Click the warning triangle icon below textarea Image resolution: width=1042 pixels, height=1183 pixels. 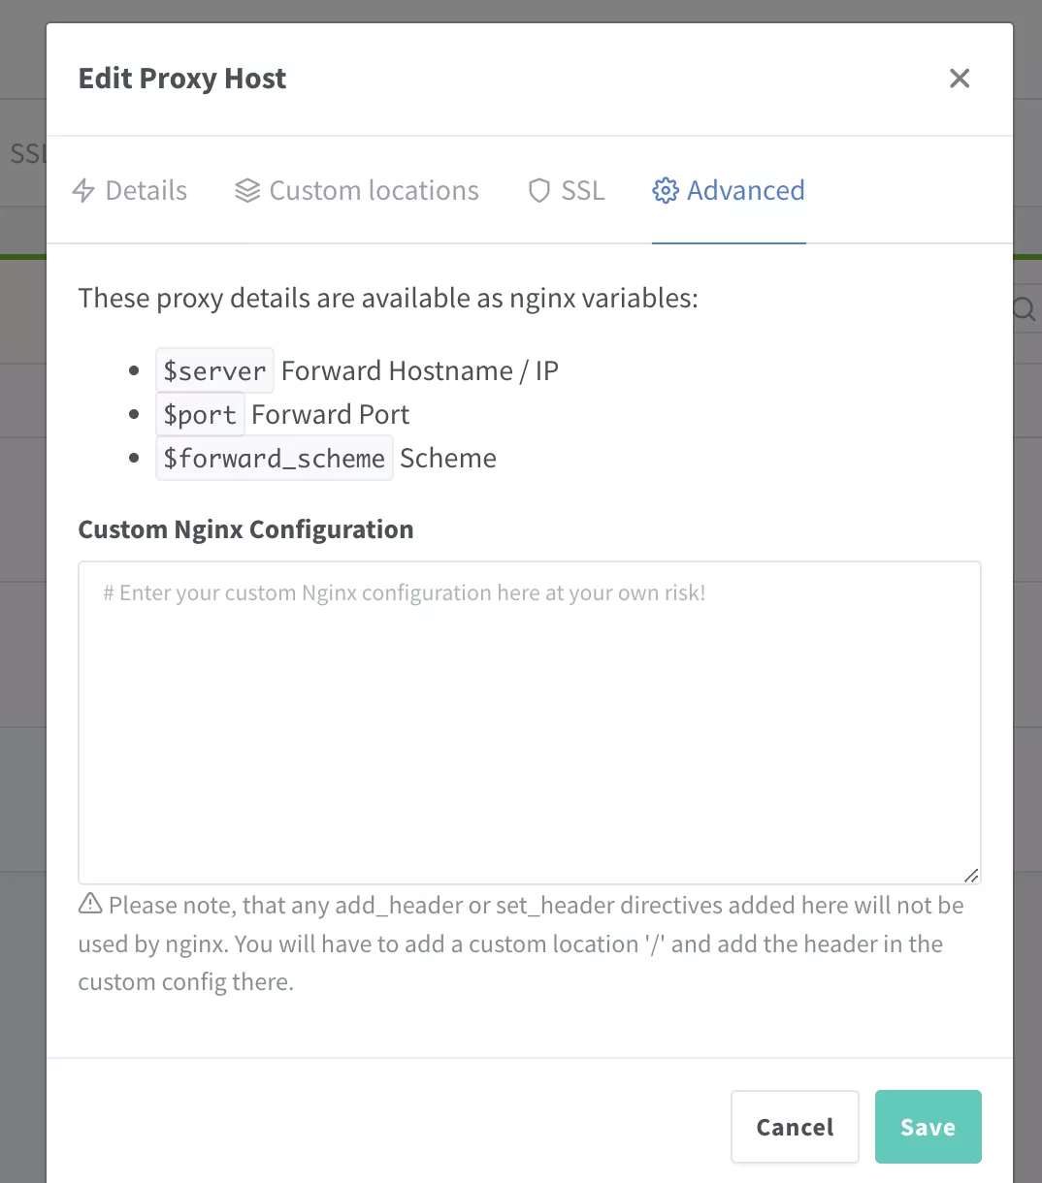(x=90, y=905)
